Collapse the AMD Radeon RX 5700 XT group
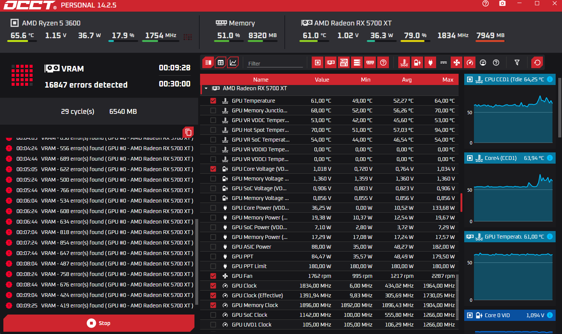 coord(206,88)
